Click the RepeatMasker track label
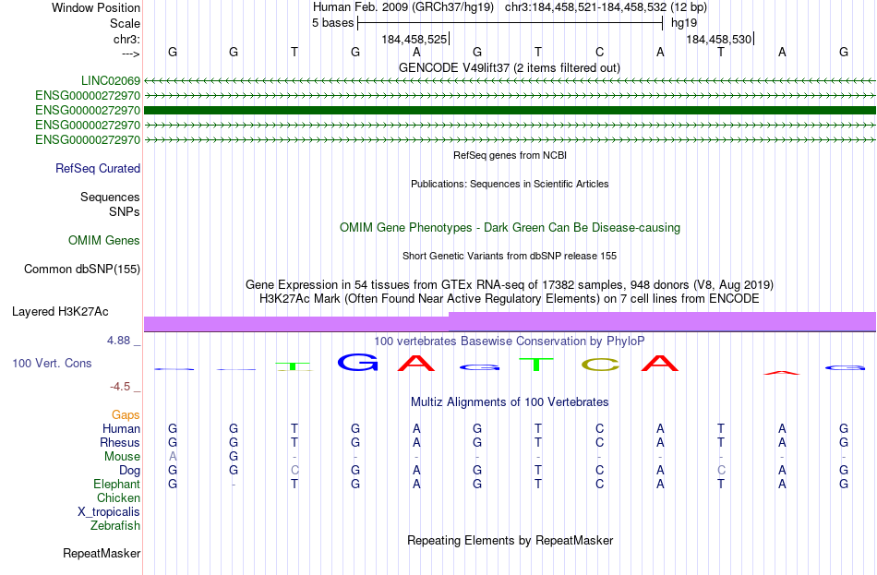Viewport: 877px width, 575px height. [102, 553]
